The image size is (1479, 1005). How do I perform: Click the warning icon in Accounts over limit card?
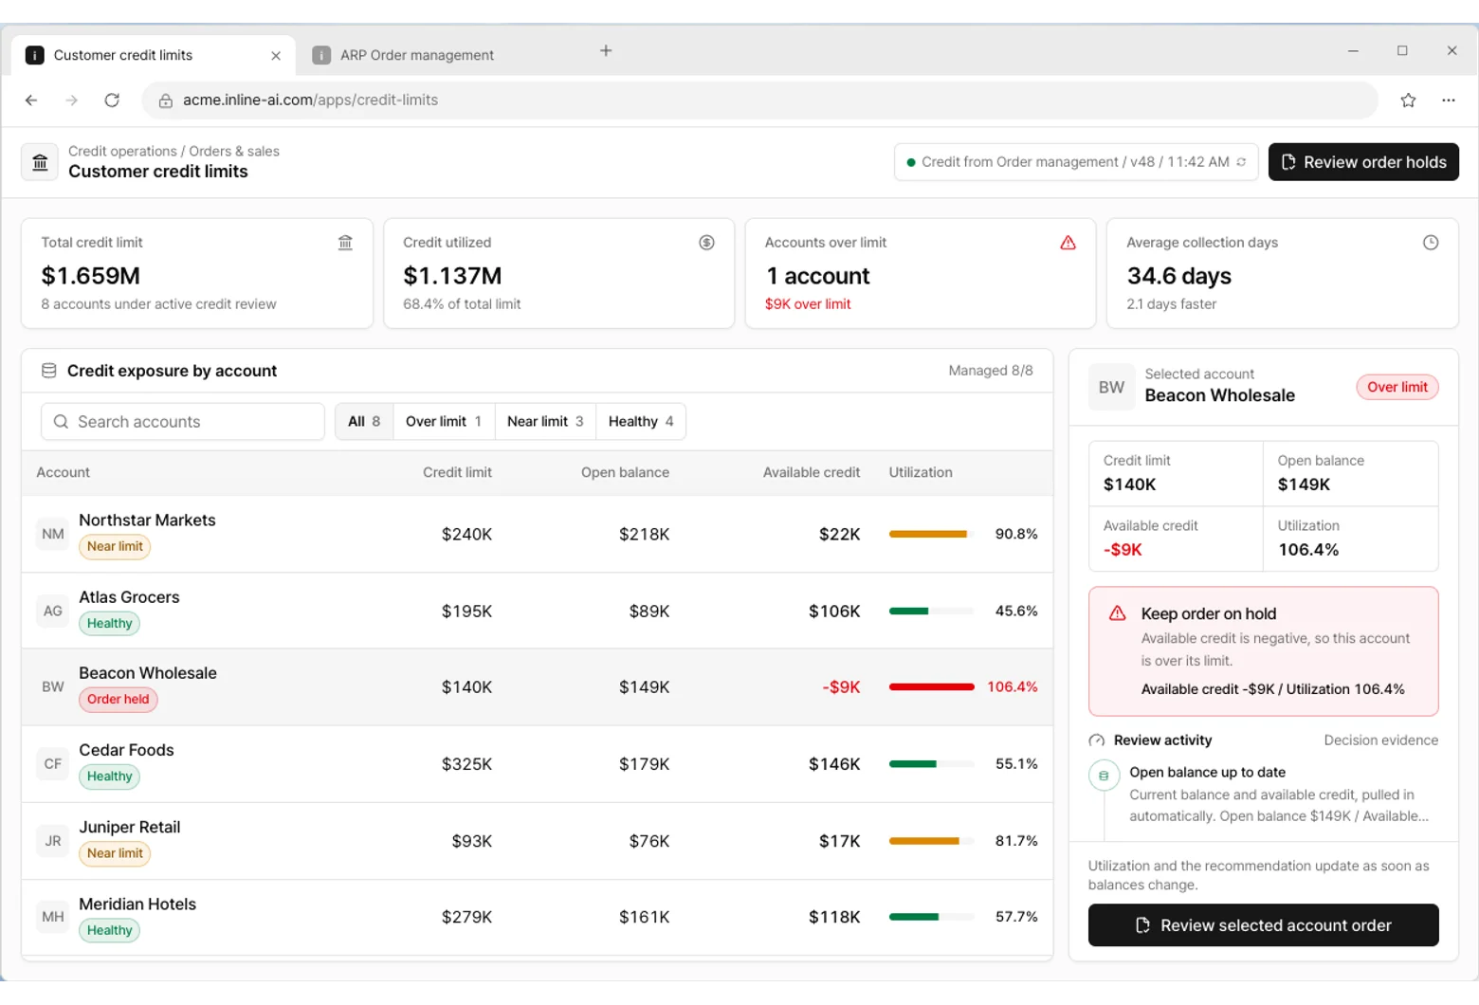click(1068, 243)
